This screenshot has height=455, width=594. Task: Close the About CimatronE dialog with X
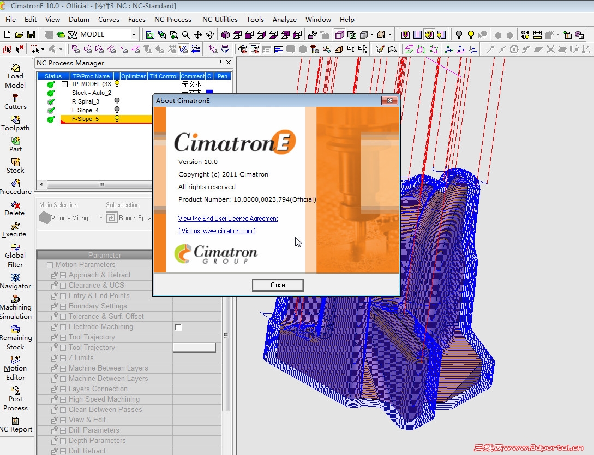(x=389, y=100)
